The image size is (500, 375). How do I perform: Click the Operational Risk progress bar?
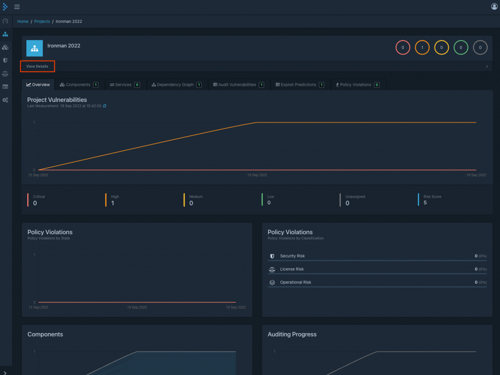click(x=377, y=287)
